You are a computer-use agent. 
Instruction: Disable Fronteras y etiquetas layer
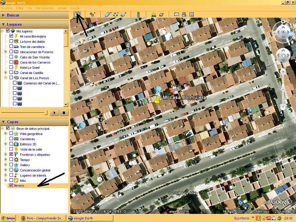click(x=11, y=154)
